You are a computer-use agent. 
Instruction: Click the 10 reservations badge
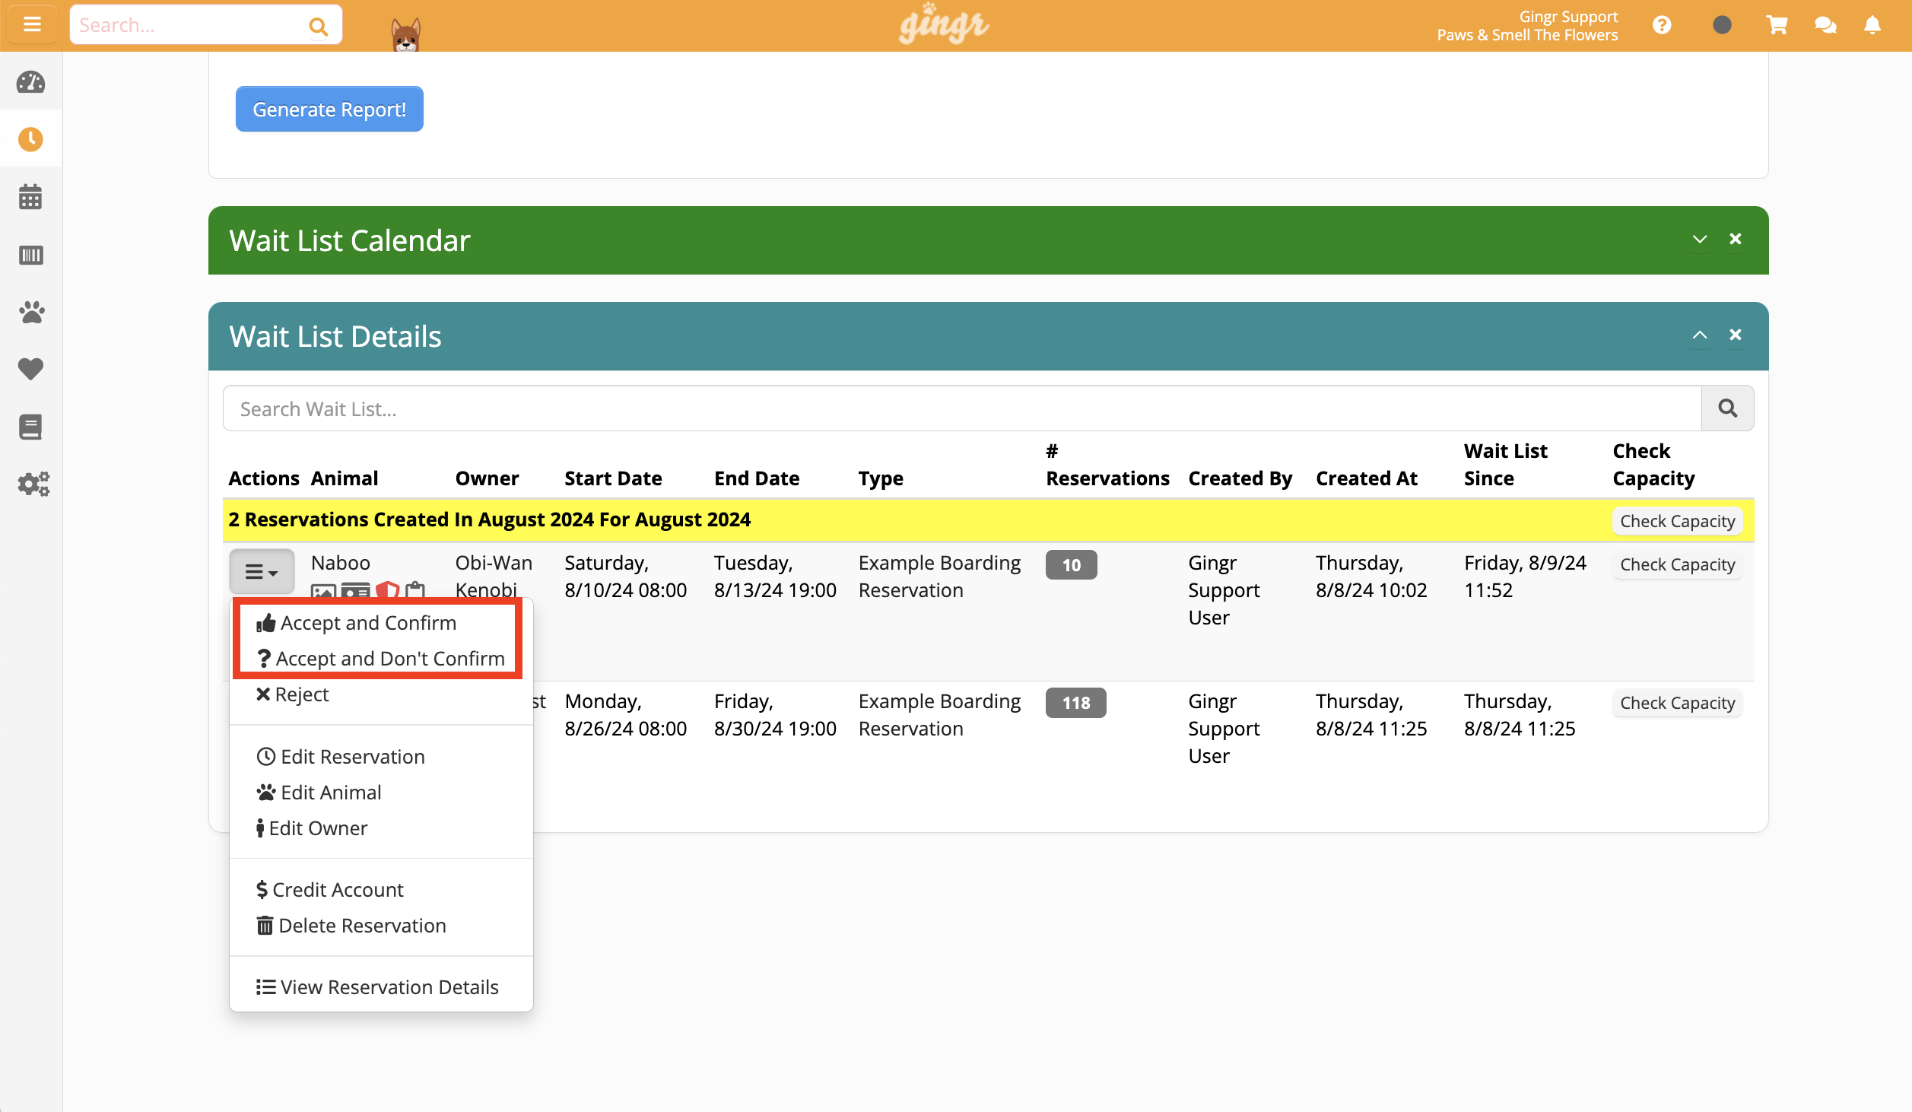pos(1071,565)
